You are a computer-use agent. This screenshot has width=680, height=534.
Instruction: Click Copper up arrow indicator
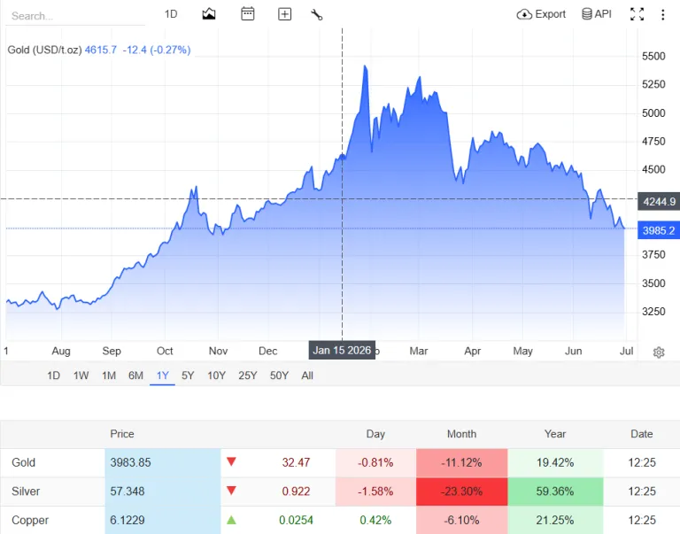tap(231, 519)
